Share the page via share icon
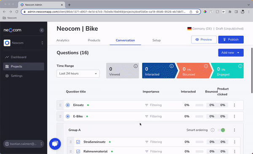The image size is (253, 154). tap(191, 12)
